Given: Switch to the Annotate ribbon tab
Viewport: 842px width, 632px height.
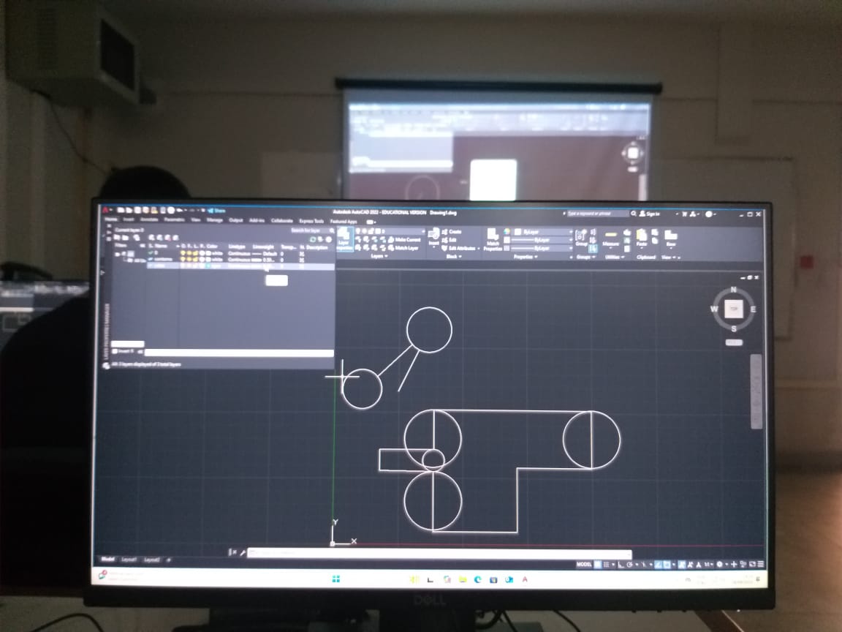Looking at the screenshot, I should pyautogui.click(x=149, y=219).
